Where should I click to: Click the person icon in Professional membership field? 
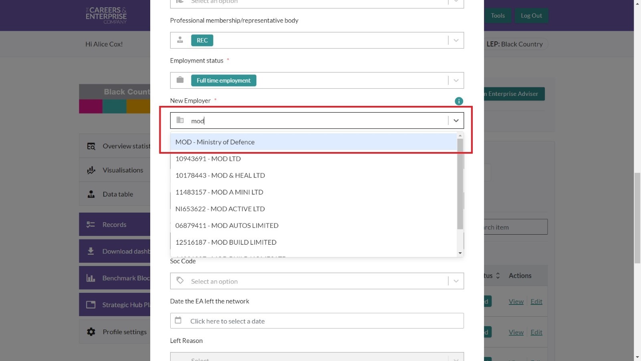(180, 40)
